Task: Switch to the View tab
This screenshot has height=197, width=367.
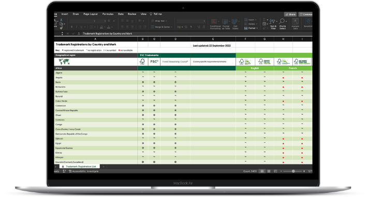Action: click(x=143, y=14)
